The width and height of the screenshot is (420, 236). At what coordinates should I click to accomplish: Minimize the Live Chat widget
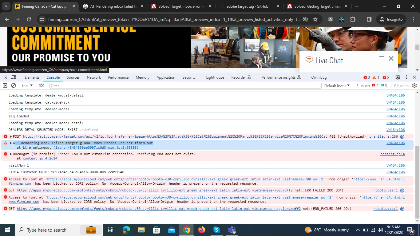pos(382,57)
